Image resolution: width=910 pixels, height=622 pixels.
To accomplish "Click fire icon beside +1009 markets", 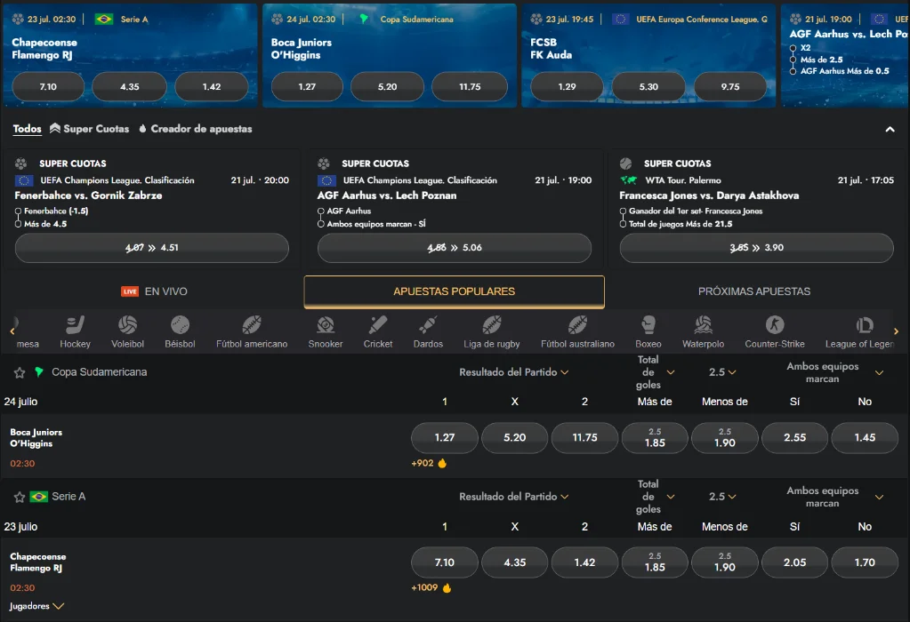I will click(447, 588).
